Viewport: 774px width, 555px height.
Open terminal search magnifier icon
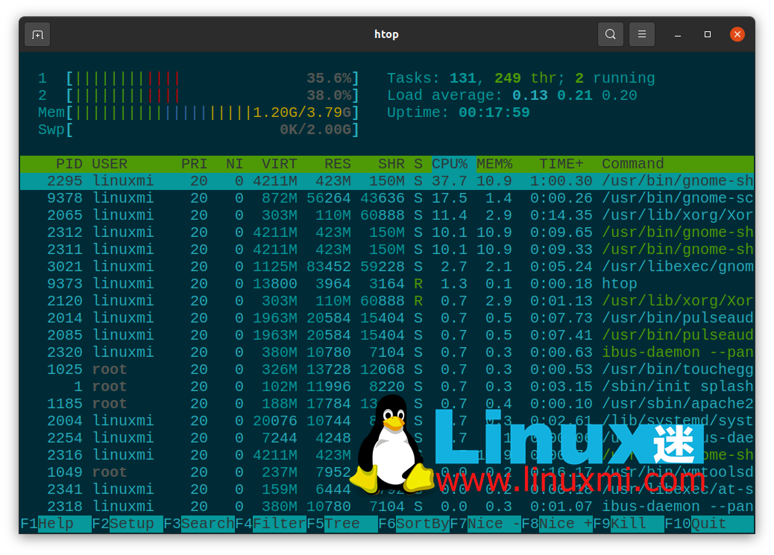point(610,34)
